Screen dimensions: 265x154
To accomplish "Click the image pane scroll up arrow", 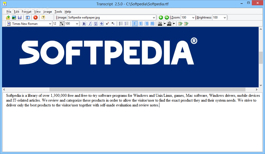I will (x=261, y=29).
